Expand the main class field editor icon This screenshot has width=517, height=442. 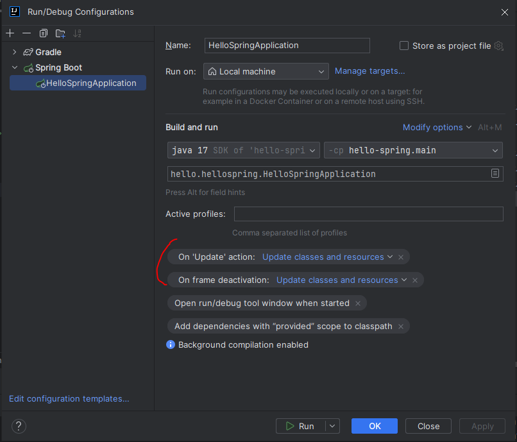click(495, 173)
